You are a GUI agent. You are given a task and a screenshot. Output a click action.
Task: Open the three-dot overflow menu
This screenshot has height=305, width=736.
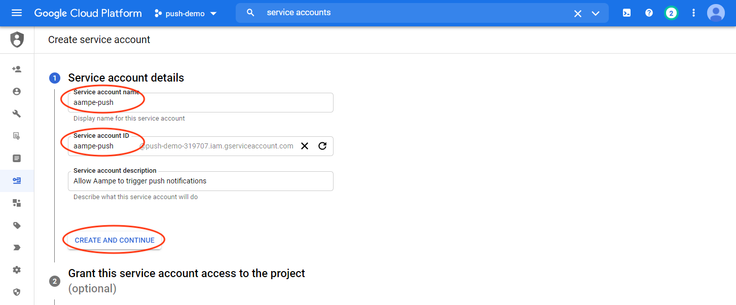pos(693,13)
